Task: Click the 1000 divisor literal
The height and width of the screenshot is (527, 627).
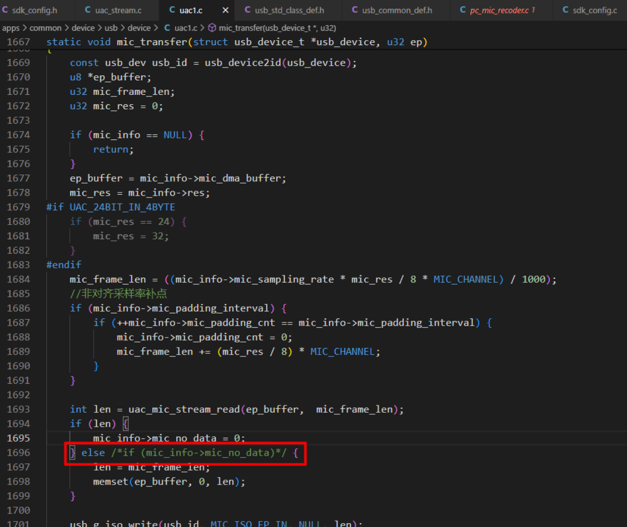Action: point(533,279)
